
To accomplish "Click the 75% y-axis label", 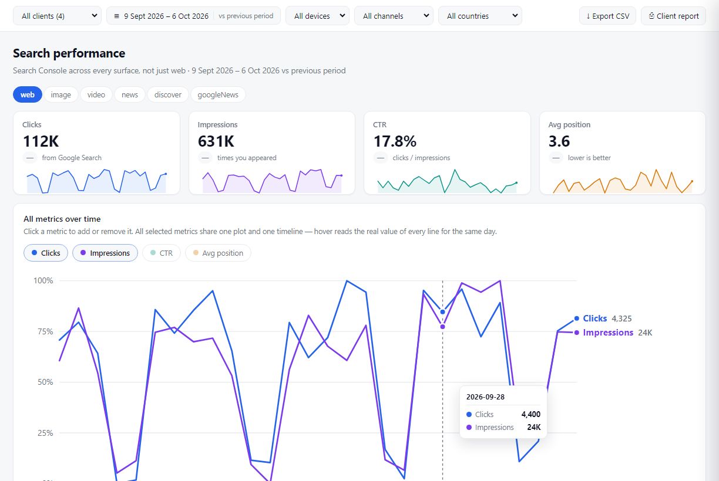I will 45,331.
